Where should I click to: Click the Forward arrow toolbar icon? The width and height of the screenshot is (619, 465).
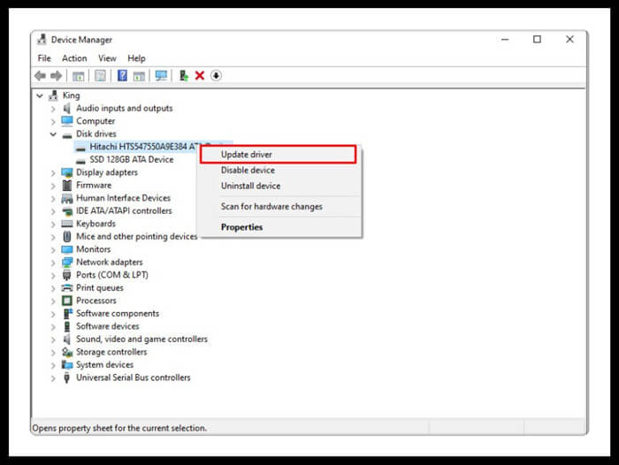tap(56, 75)
